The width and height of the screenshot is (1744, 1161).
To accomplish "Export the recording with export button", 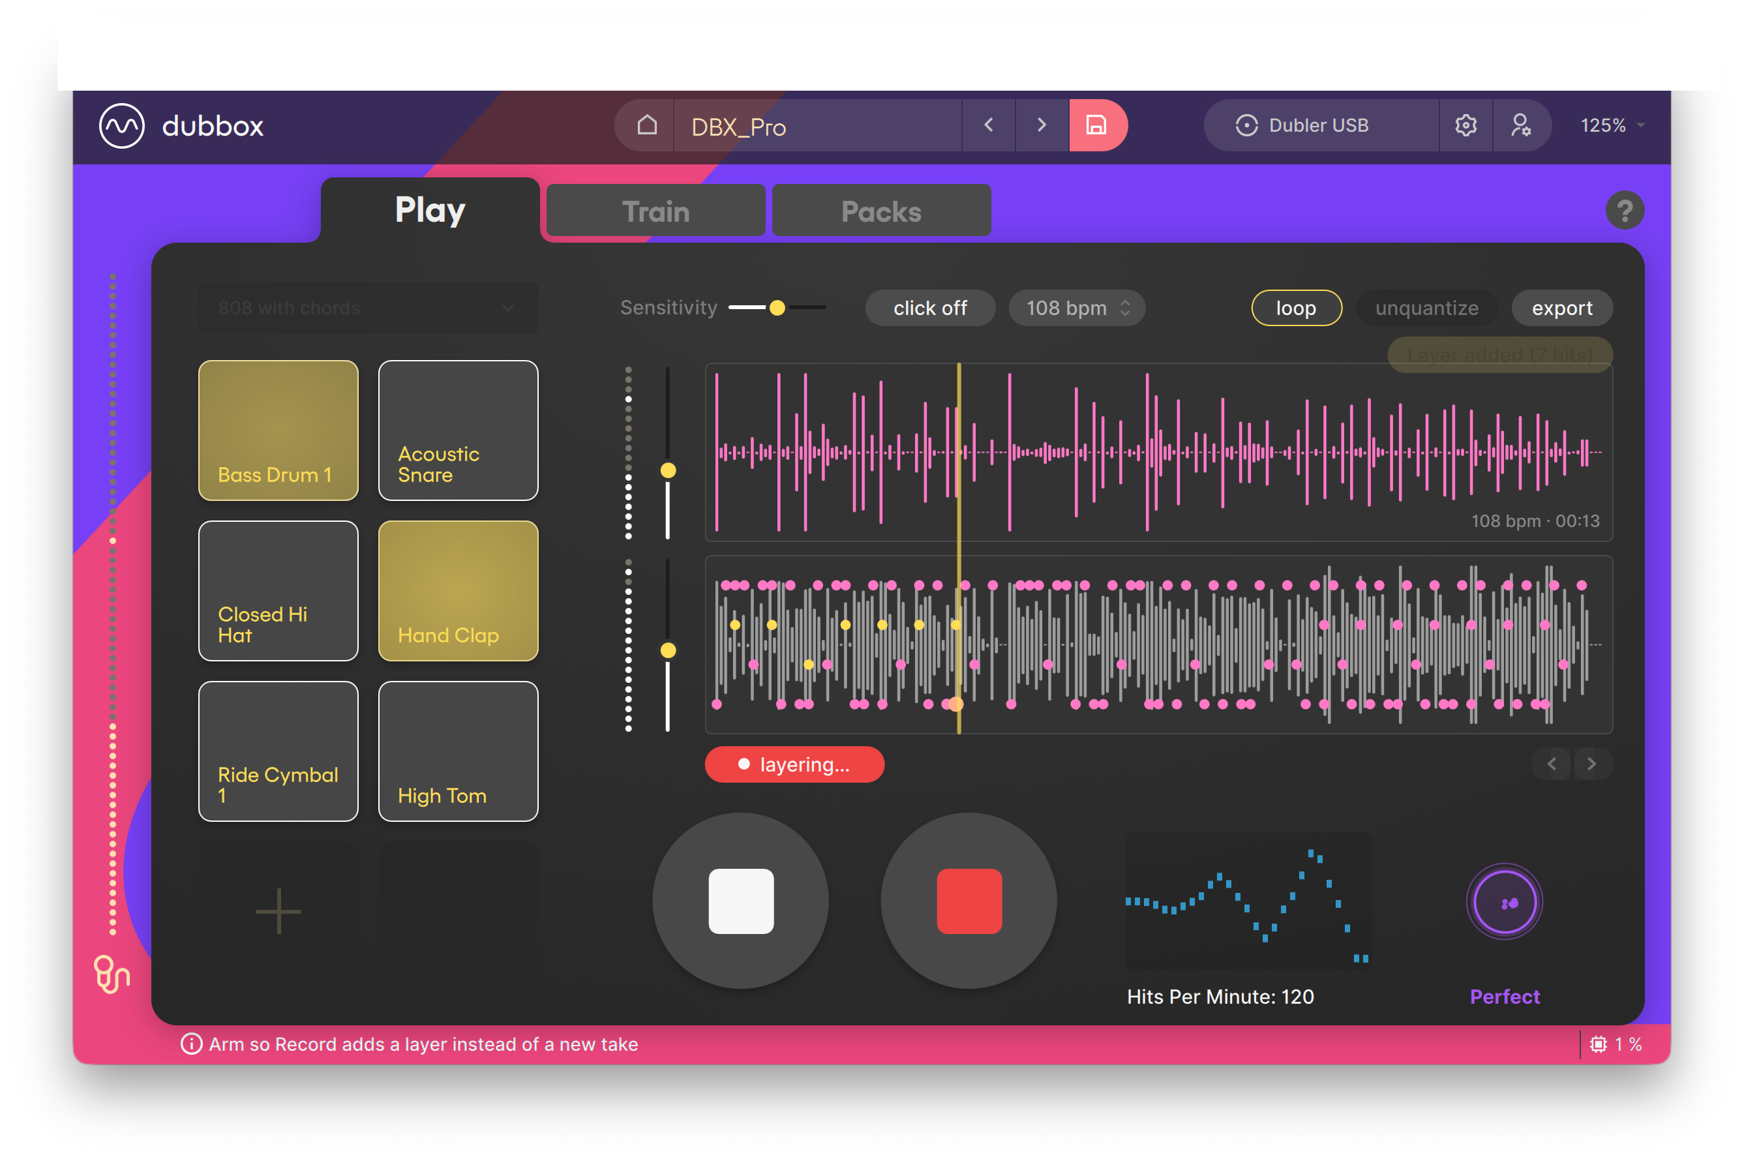I will 1562,308.
